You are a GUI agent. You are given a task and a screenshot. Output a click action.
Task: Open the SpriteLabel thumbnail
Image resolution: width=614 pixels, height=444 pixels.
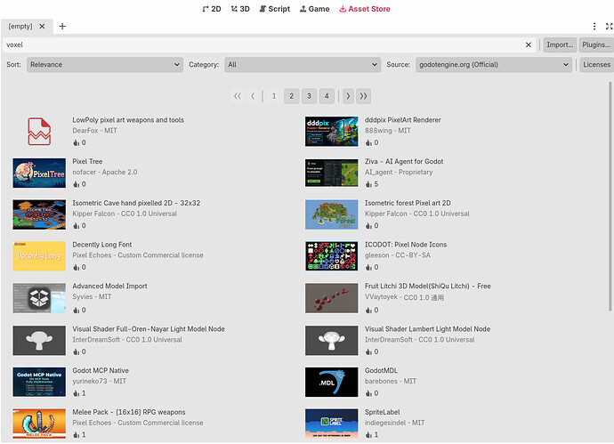click(x=332, y=424)
